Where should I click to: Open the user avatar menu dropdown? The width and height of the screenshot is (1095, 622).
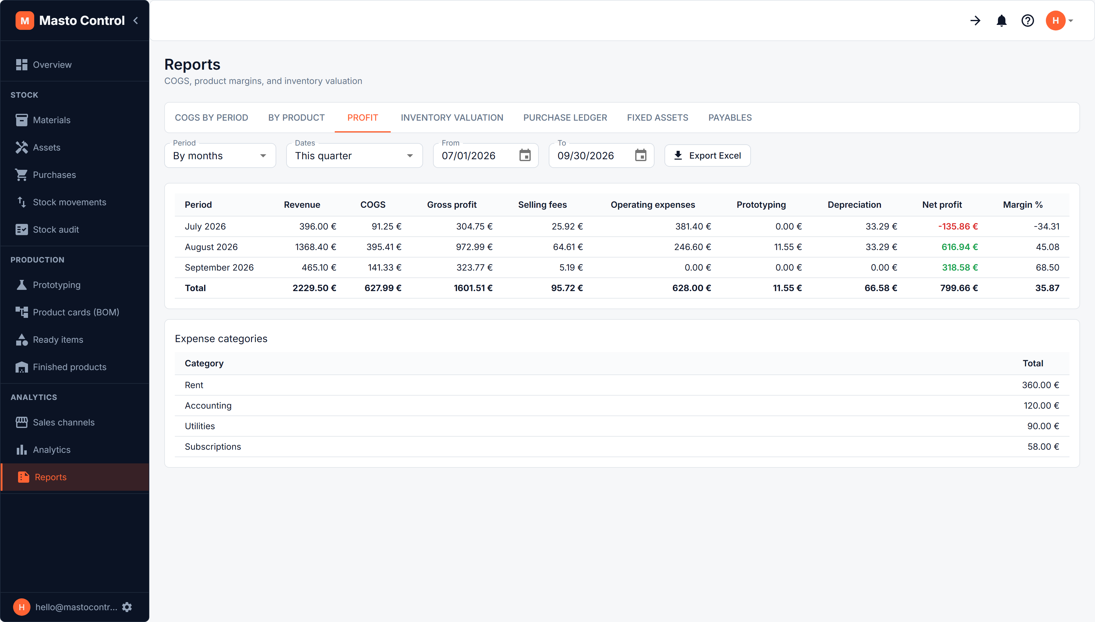(x=1060, y=21)
